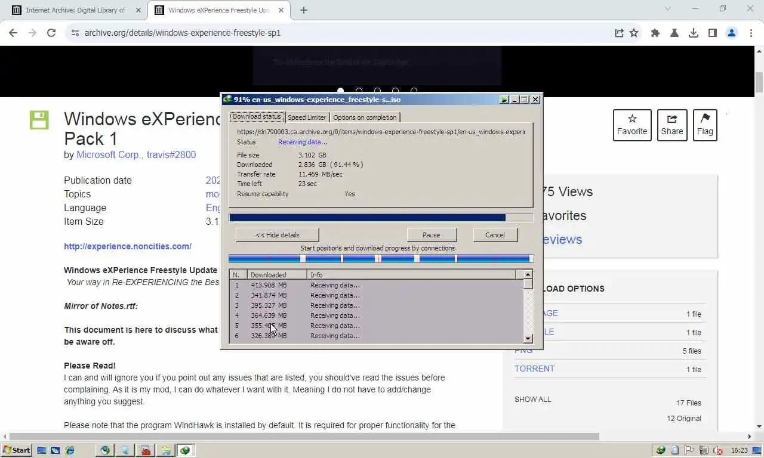Toggle the Chrome side panel icon
Screen dimensions: 764x458
[x=713, y=33]
